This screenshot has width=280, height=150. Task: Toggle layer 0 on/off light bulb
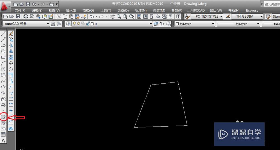(x=74, y=24)
